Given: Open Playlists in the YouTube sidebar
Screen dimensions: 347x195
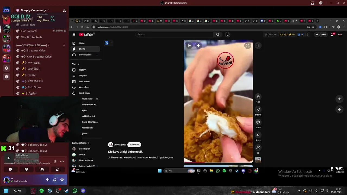Looking at the screenshot, I should point(85,76).
